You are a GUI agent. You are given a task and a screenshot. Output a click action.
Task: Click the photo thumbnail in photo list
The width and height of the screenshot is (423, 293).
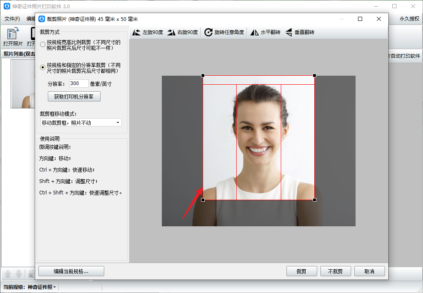23,84
